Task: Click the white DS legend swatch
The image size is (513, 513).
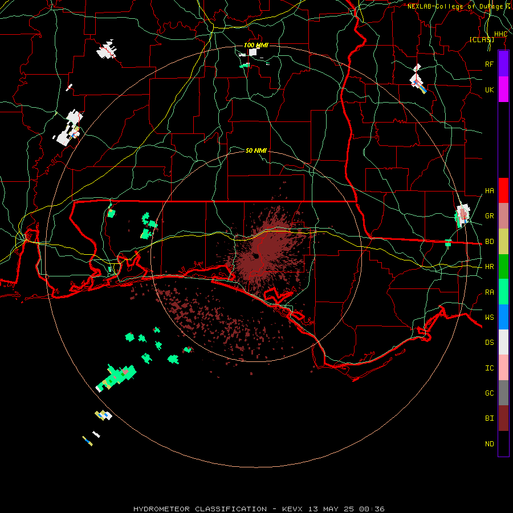Action: pyautogui.click(x=503, y=342)
